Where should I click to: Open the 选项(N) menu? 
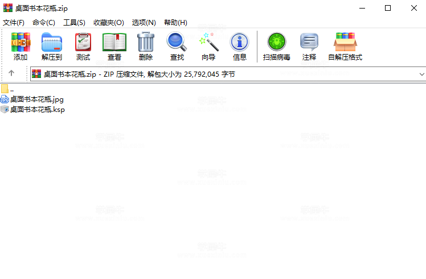coord(144,23)
